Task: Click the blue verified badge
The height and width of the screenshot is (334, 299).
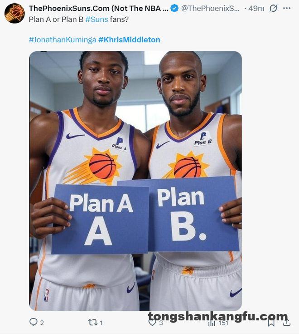Action: [174, 8]
